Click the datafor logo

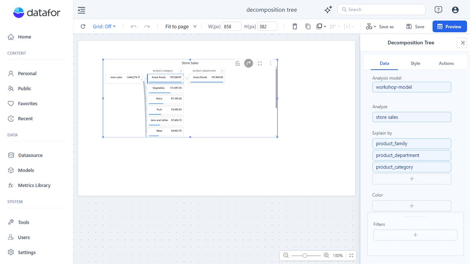click(37, 13)
